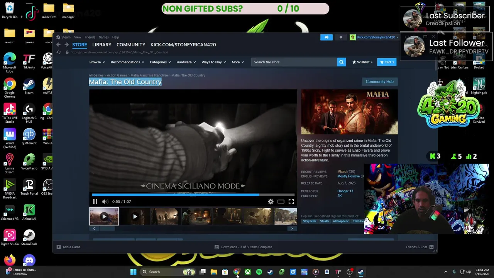Mute the trailer volume
The height and width of the screenshot is (278, 494).
(105, 202)
